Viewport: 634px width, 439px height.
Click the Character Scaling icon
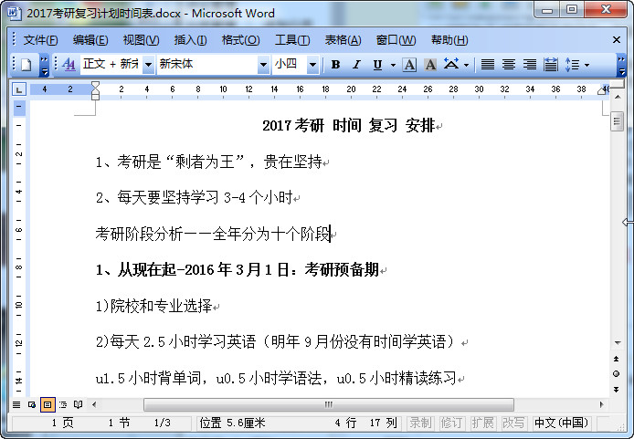point(451,65)
